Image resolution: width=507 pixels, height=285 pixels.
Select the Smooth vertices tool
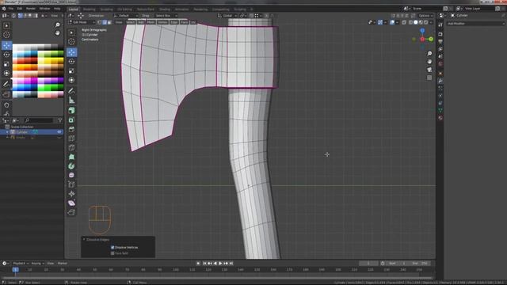coord(71,175)
